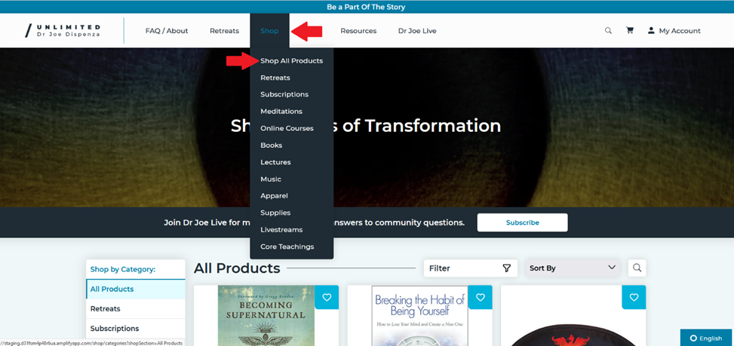This screenshot has width=734, height=346.
Task: Open Resources in the navigation bar
Action: tap(358, 31)
